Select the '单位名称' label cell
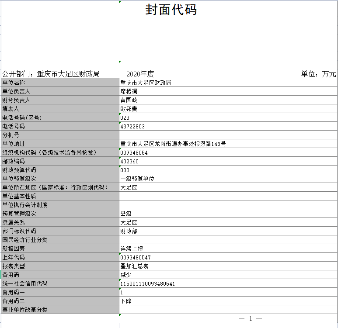 pos(60,83)
